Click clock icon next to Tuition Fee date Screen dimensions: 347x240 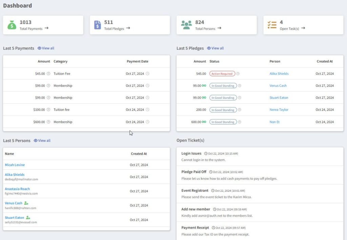147,73
